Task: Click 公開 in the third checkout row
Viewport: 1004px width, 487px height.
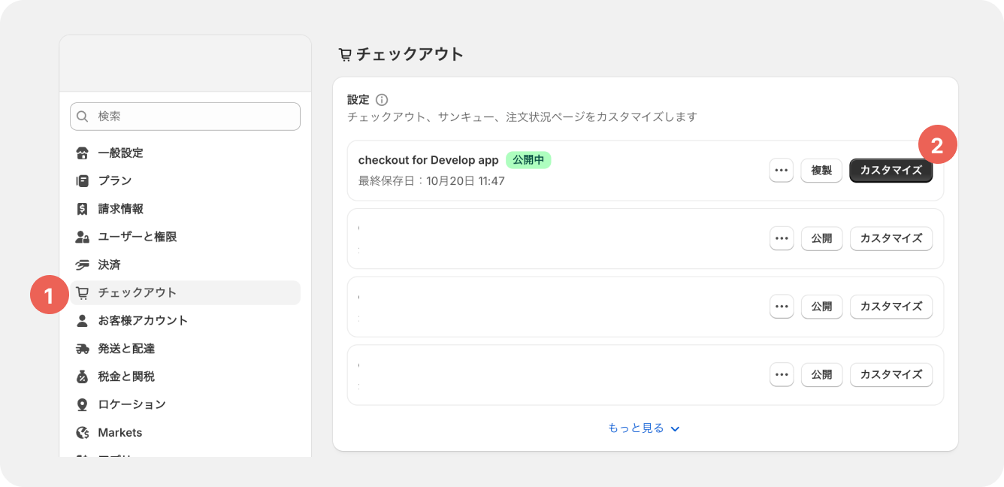Action: tap(821, 307)
